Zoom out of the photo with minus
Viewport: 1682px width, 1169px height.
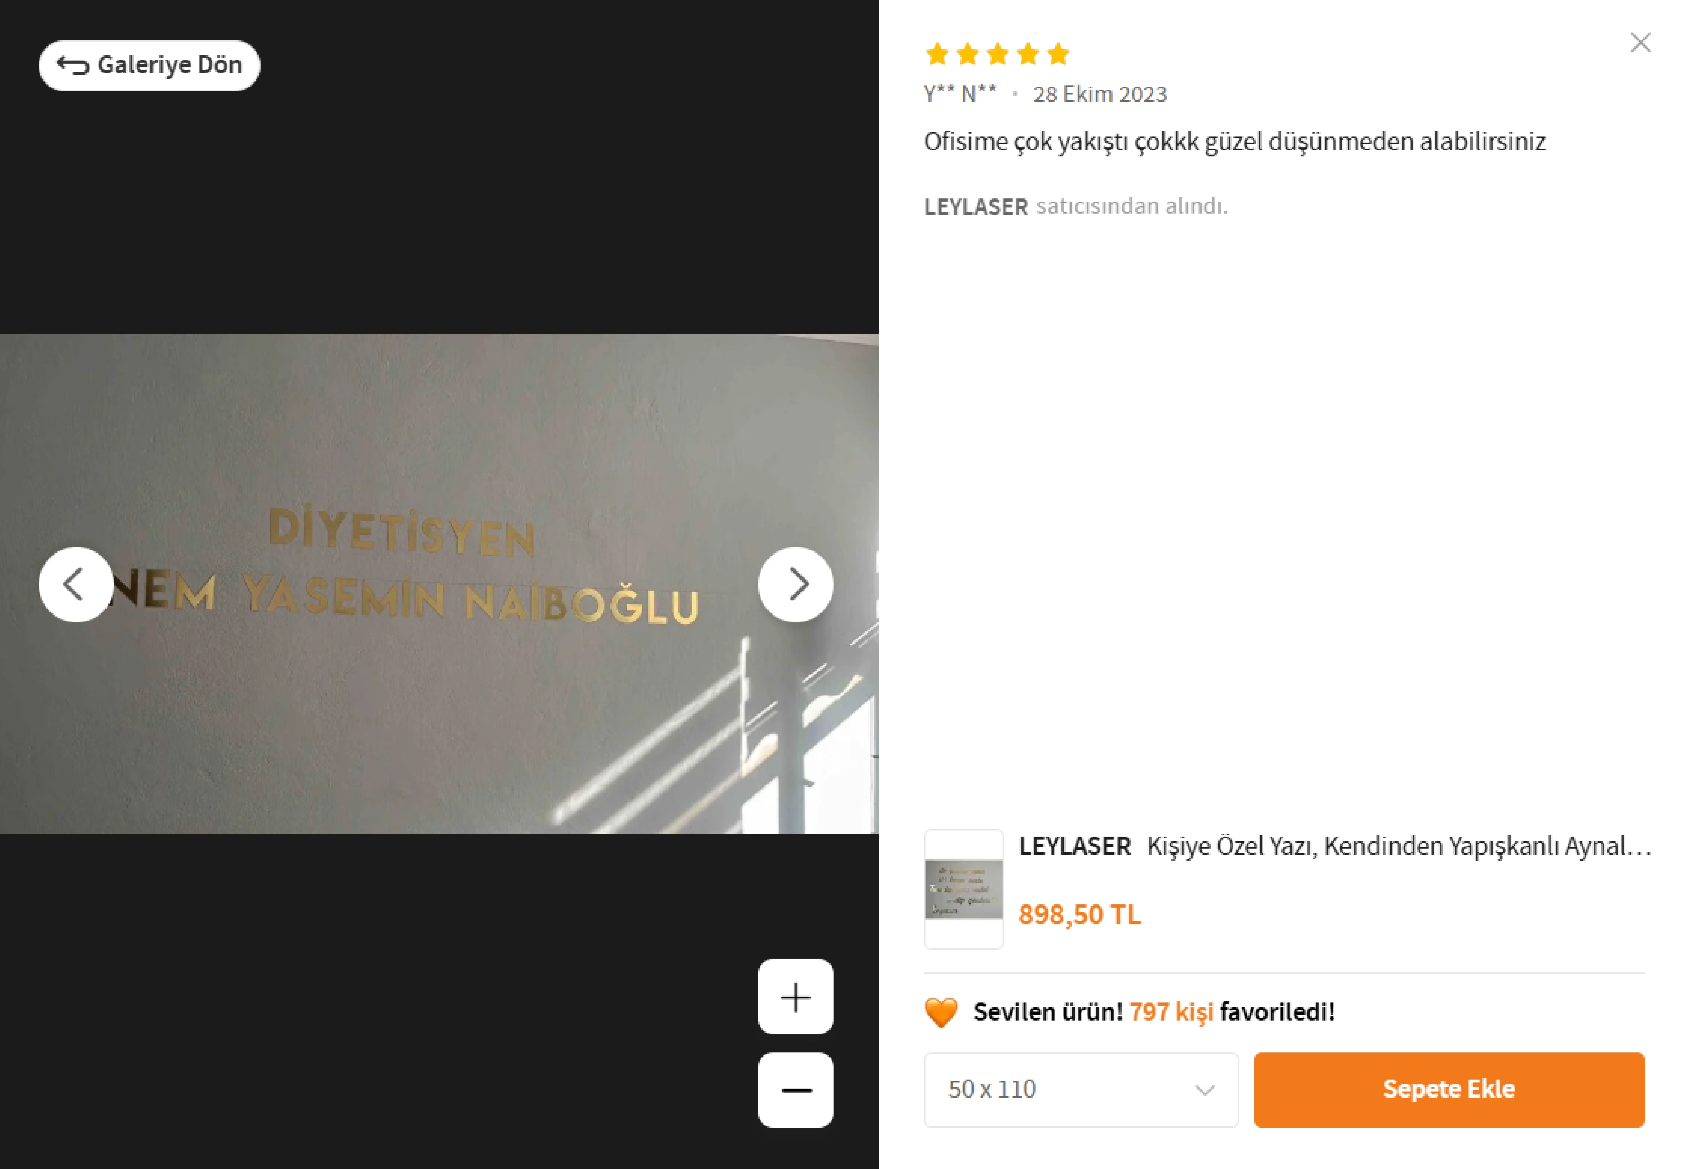point(795,1089)
